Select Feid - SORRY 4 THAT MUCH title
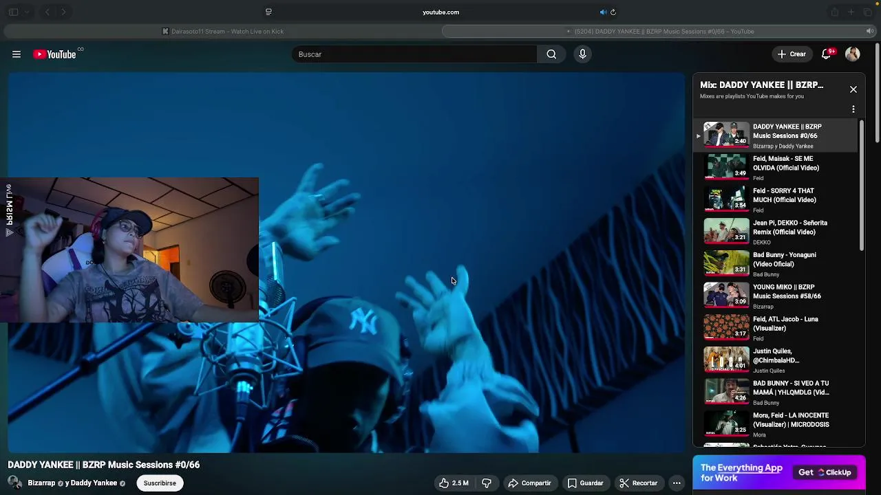Viewport: 881px width, 495px height. 785,195
